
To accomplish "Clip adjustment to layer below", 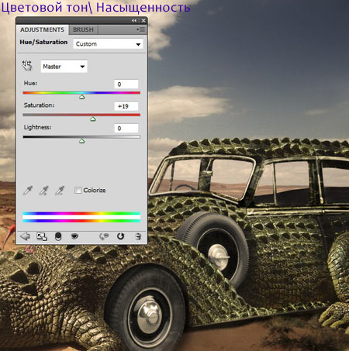I will pos(58,236).
